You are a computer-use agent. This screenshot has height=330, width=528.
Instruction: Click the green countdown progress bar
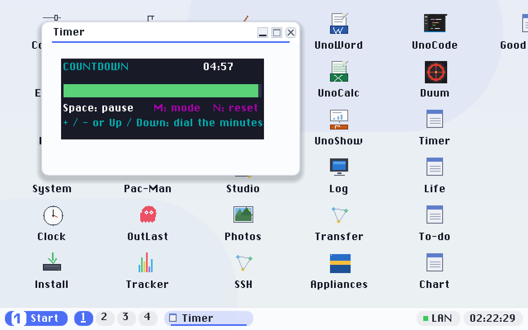coord(163,91)
